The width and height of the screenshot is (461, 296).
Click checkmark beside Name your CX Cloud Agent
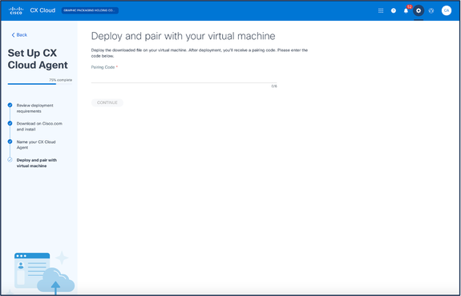click(x=10, y=142)
